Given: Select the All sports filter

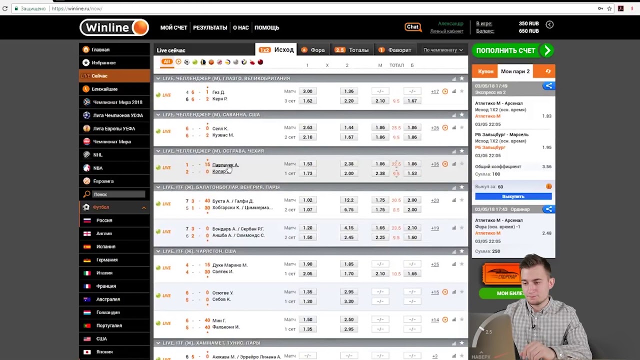Looking at the screenshot, I should (166, 62).
